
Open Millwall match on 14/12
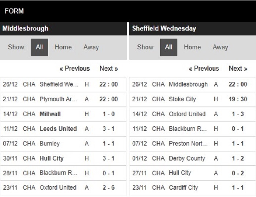coord(63,114)
